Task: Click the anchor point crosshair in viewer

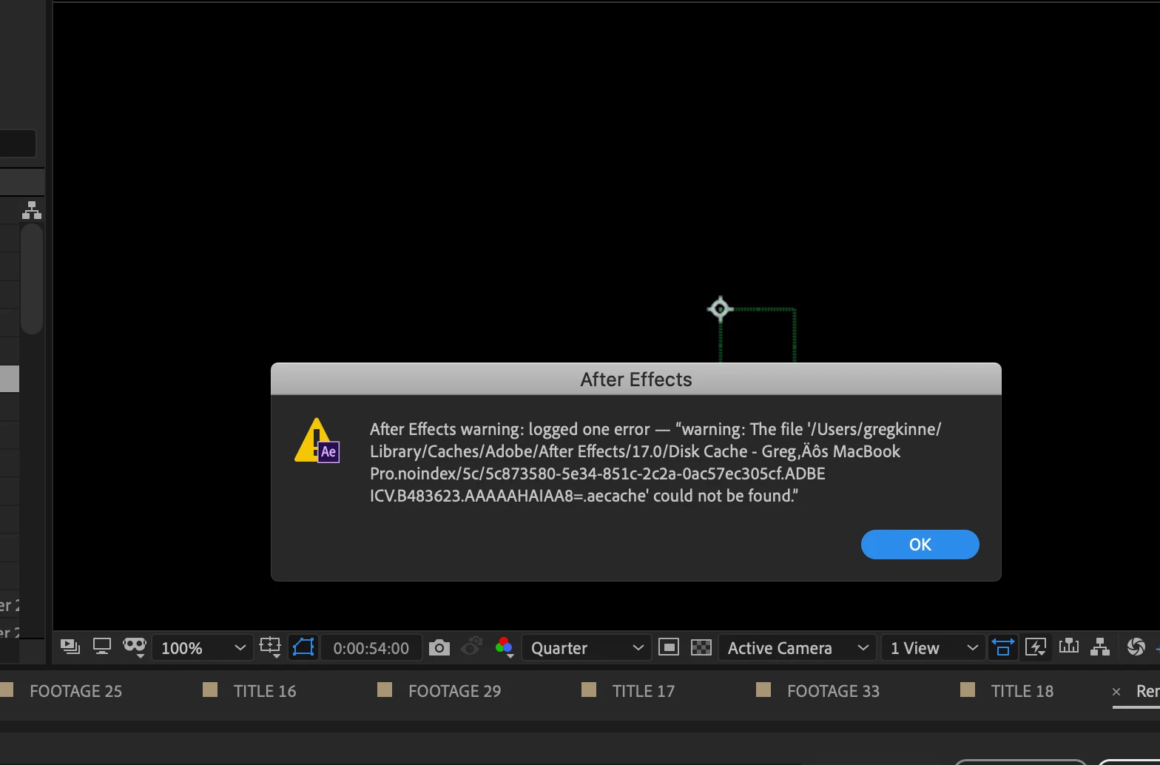Action: (x=721, y=309)
